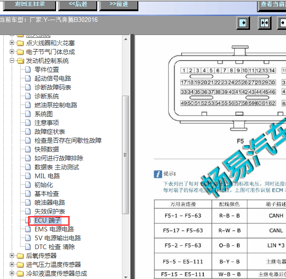Click the 冷却液温度传感器总成 folder icon
Screen dimensions: 286x279
click(x=20, y=273)
